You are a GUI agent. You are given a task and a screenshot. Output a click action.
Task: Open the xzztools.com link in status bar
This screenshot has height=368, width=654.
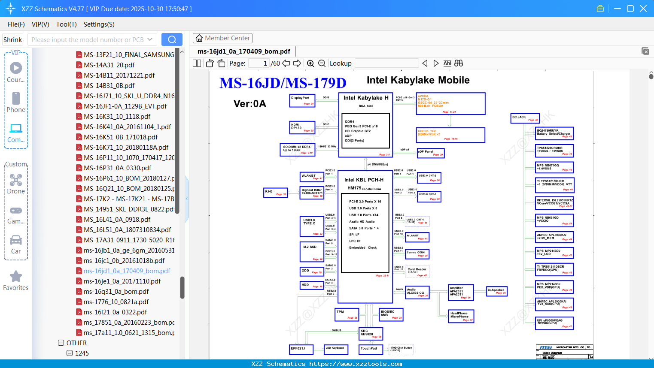tap(356, 364)
